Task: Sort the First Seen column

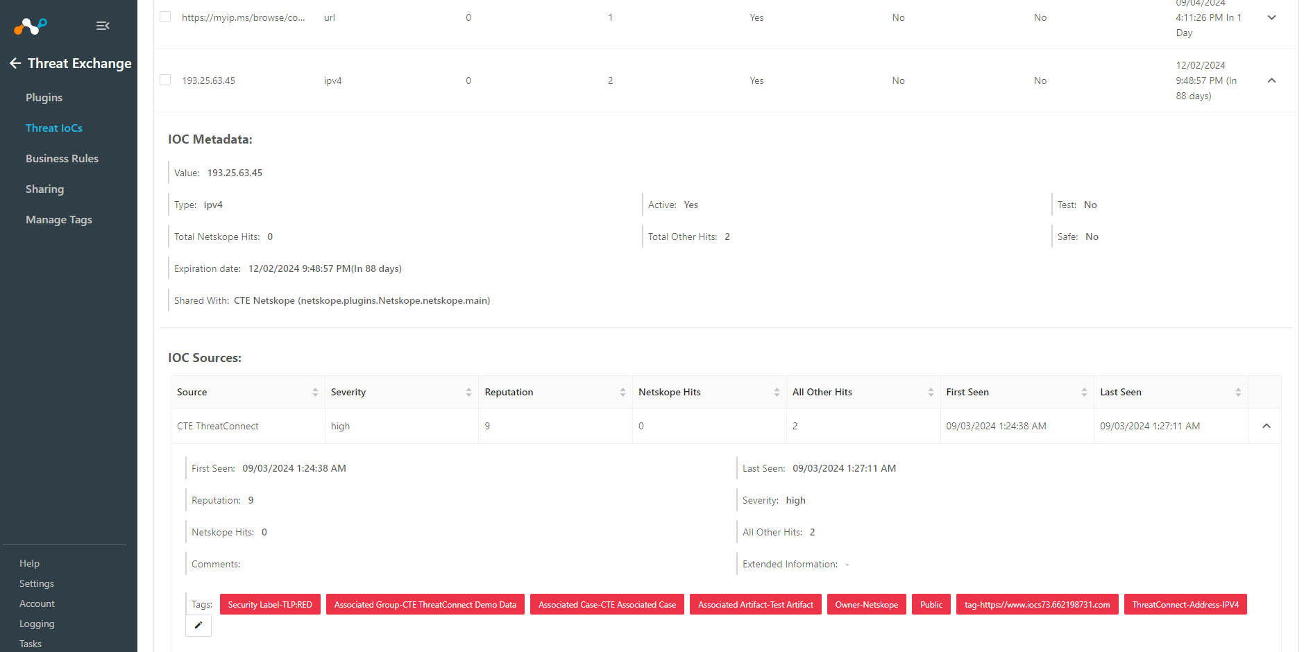Action: click(1084, 392)
